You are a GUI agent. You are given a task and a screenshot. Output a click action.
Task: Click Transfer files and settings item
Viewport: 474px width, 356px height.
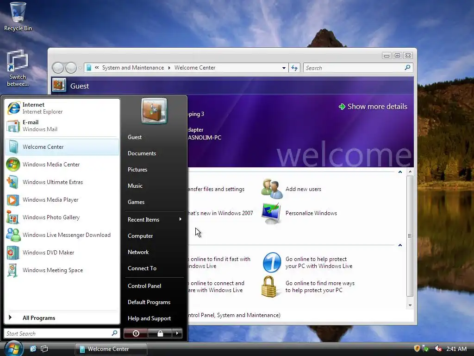216,189
